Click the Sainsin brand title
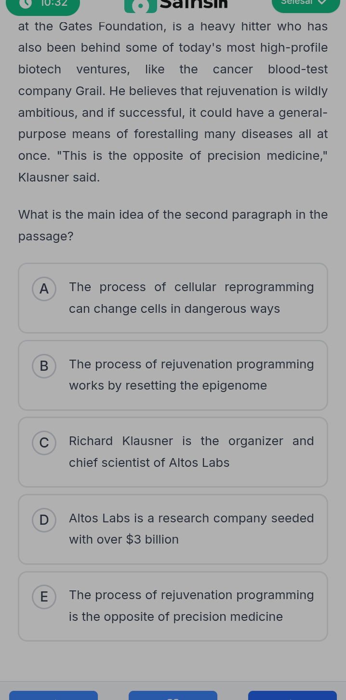Image resolution: width=346 pixels, height=700 pixels. [x=193, y=5]
